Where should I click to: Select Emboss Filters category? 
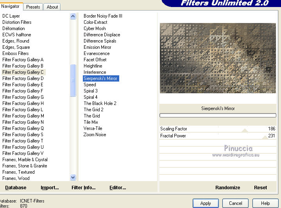(x=16, y=53)
